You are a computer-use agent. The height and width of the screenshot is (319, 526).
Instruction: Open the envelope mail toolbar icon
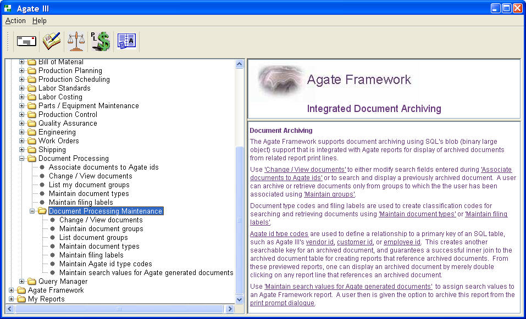[x=26, y=41]
